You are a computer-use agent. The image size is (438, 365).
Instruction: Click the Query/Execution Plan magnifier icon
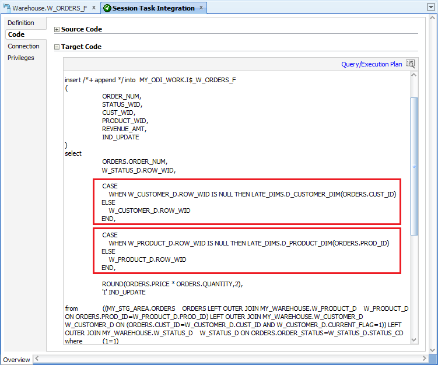pos(410,64)
